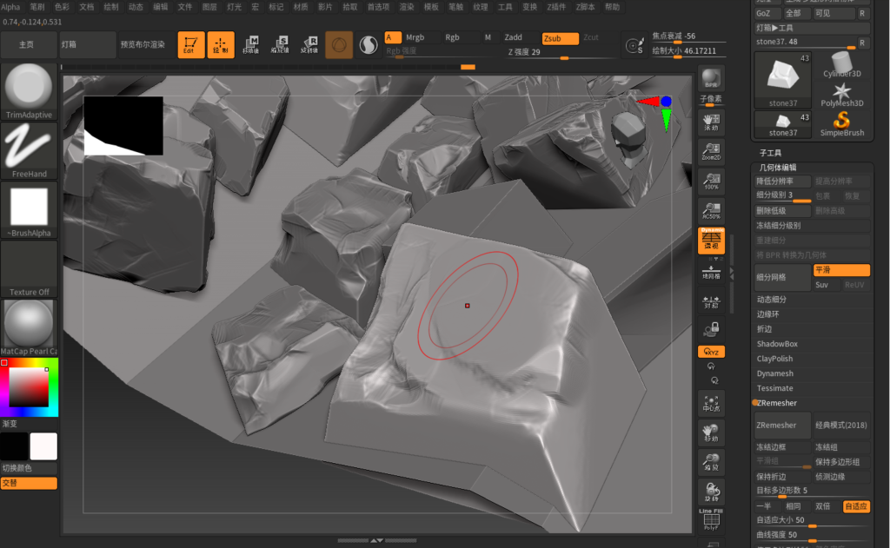Open the TrimAdaptive brush thumbnail

(x=29, y=91)
